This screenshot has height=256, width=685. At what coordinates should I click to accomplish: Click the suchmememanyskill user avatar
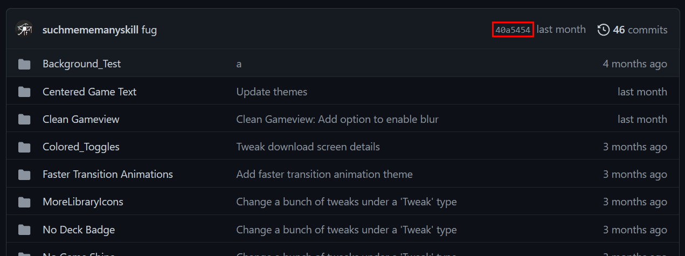point(24,30)
